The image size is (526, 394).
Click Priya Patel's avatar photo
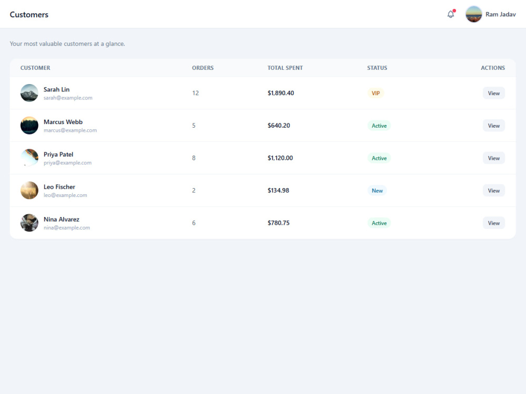click(29, 158)
